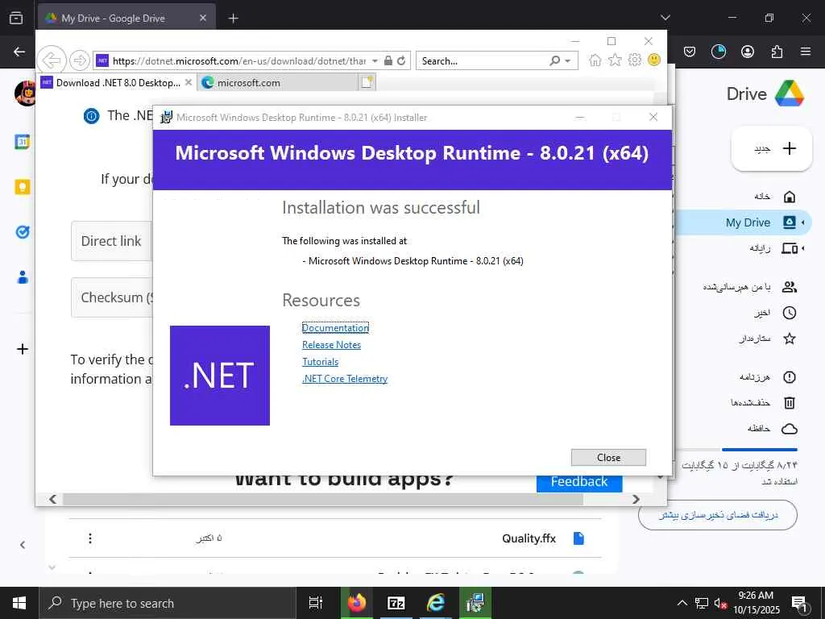Screen dimensions: 825x619
Task: Go forward in Internet Explorer
Action: (x=80, y=60)
